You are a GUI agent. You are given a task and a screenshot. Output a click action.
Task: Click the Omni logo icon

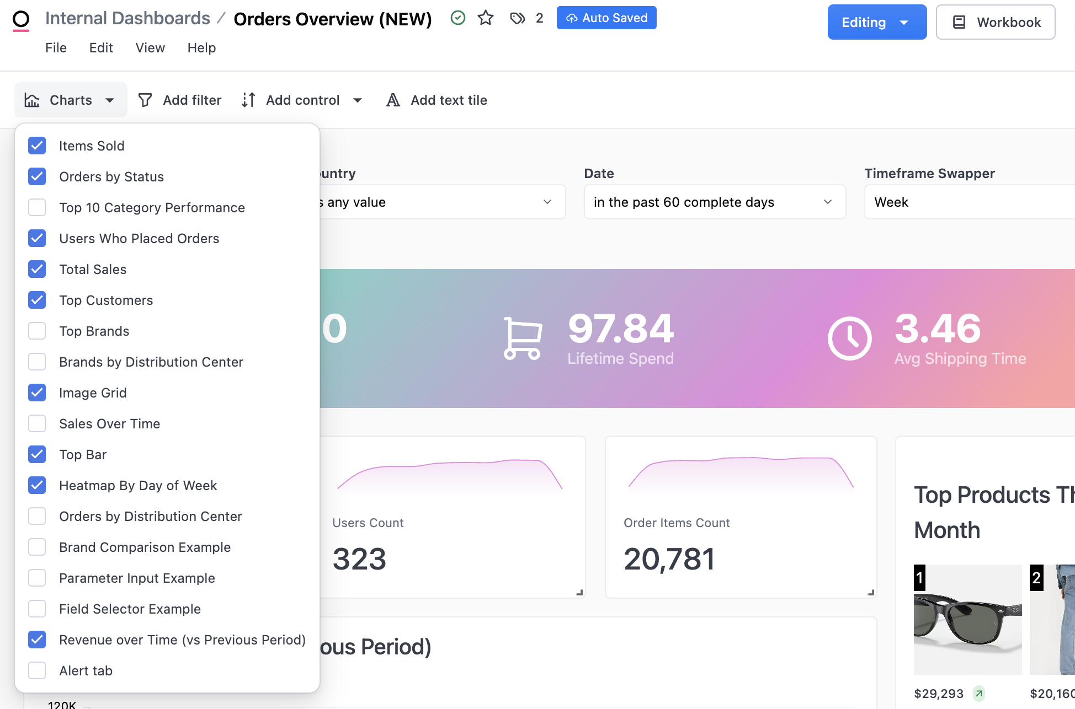click(21, 20)
